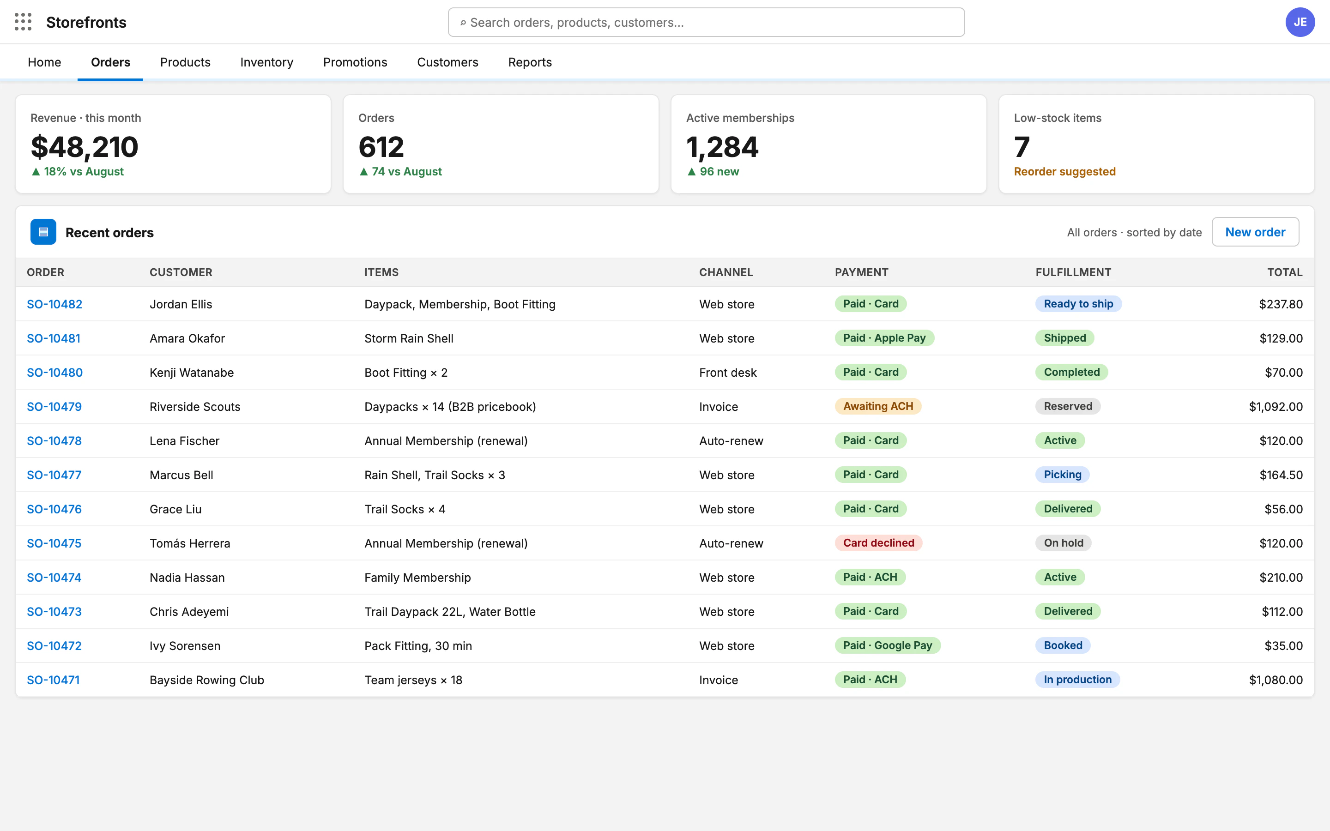1330x831 pixels.
Task: View the Customers tab
Action: pos(447,62)
